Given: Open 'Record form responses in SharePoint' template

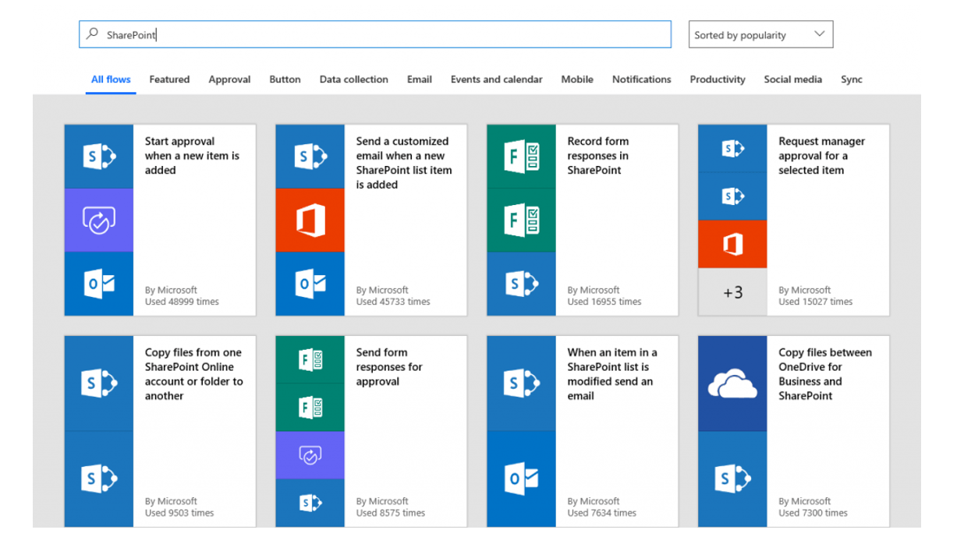Looking at the screenshot, I should pyautogui.click(x=598, y=156).
